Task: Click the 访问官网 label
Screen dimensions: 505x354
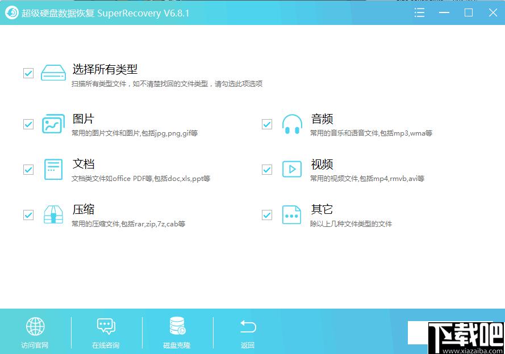Action: (x=35, y=345)
